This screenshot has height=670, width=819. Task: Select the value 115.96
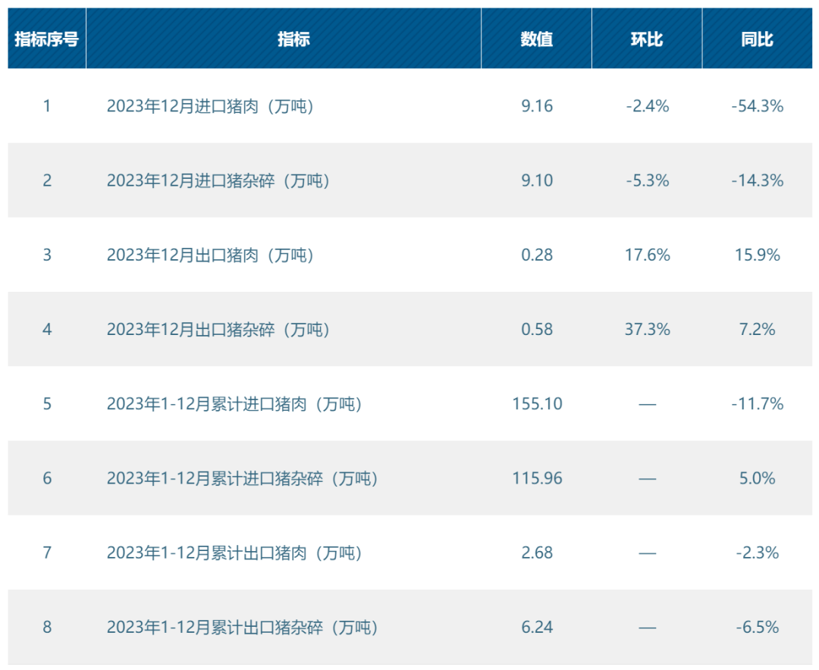537,478
